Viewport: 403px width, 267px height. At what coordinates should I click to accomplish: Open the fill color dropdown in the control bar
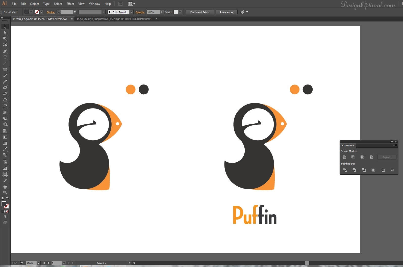31,12
